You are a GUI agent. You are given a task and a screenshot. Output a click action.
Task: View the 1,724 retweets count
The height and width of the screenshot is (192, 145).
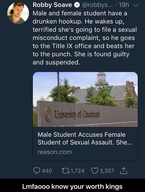click(77, 171)
